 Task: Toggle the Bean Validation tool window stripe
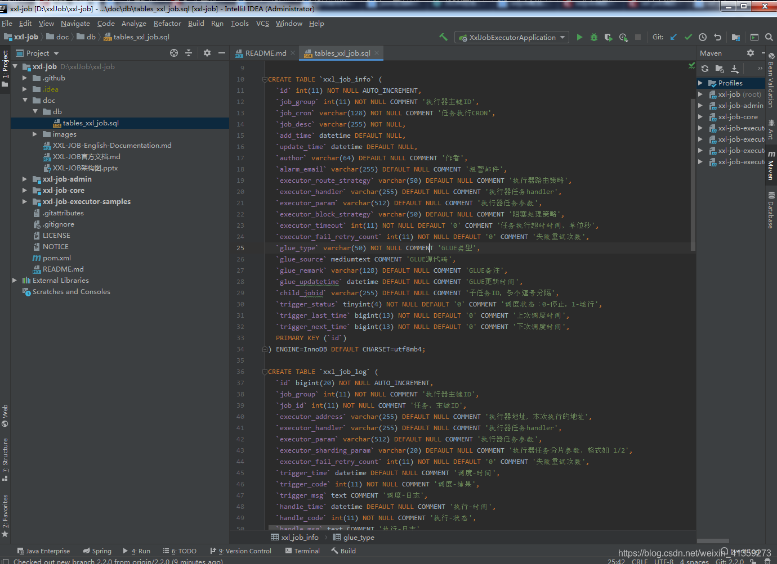click(x=771, y=80)
